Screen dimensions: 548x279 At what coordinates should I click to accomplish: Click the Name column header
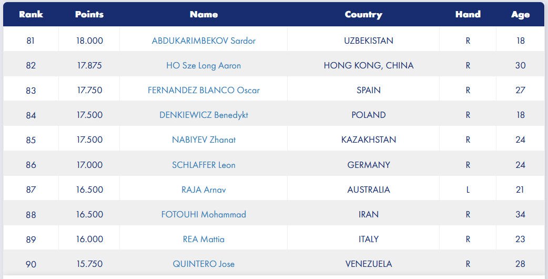coord(204,14)
